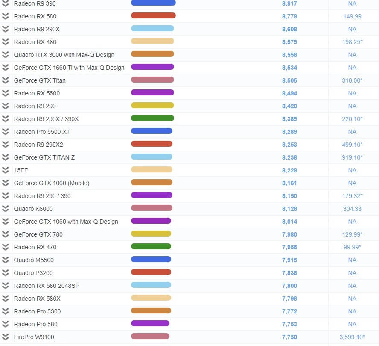Expand the Radeon Pro 5300 row chevron

point(5,311)
